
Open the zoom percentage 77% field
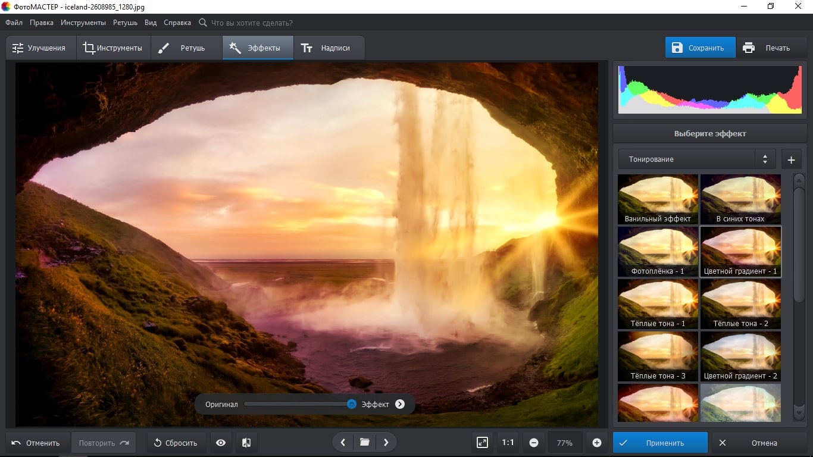564,443
